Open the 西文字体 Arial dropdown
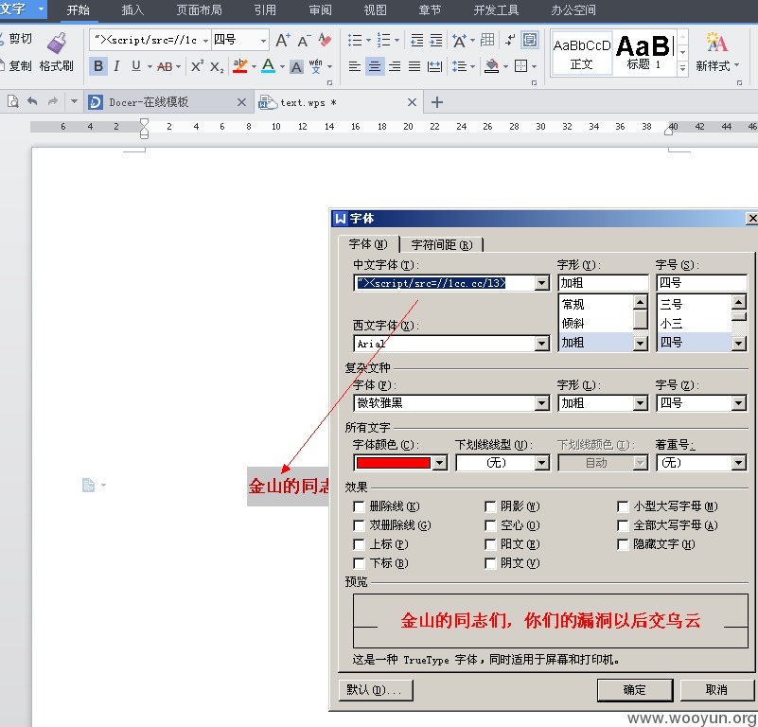Image resolution: width=758 pixels, height=727 pixels. pyautogui.click(x=542, y=344)
